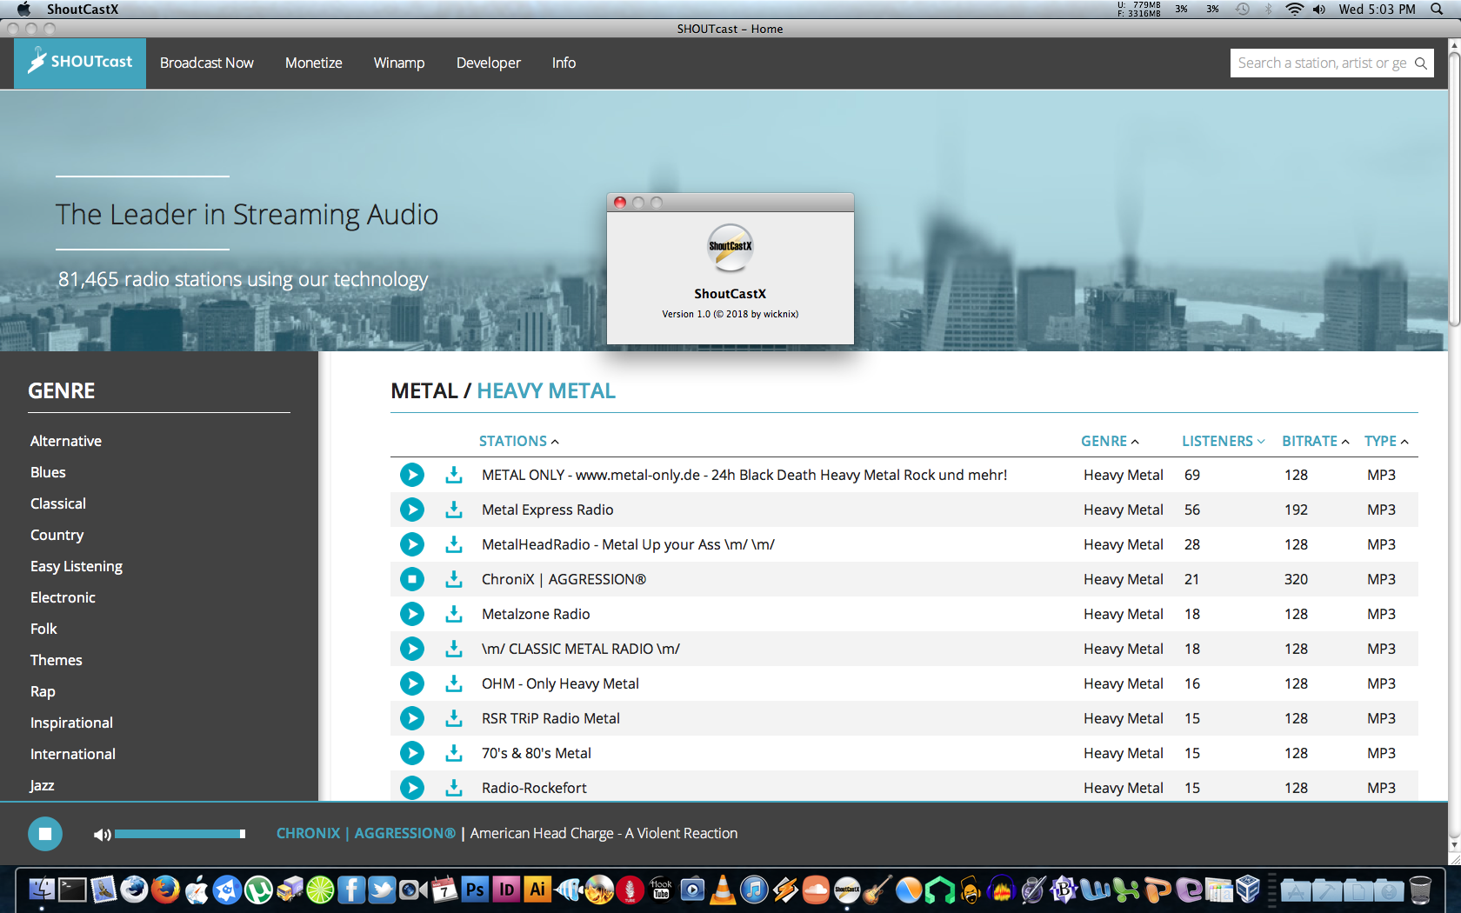Close the ShoutCastX about dialog
Viewport: 1461px width, 913px height.
click(x=620, y=203)
